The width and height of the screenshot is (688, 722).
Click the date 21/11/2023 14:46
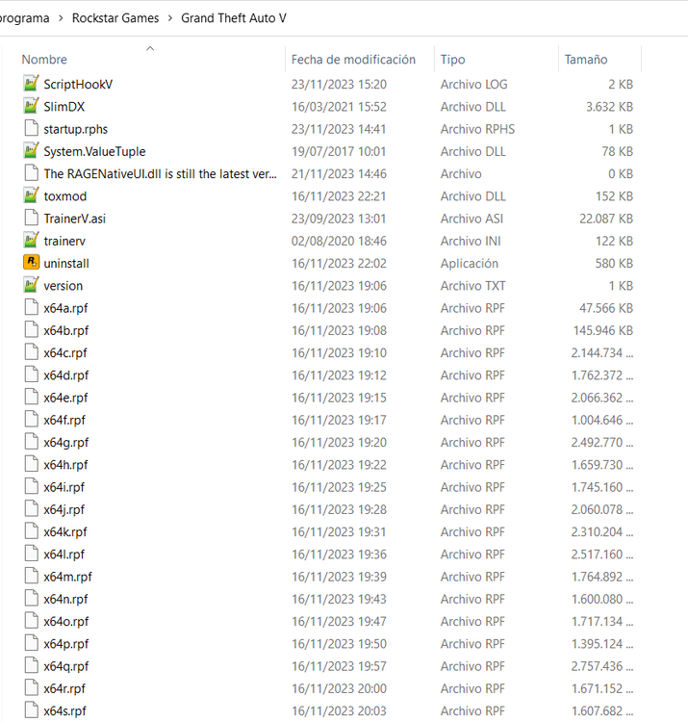[339, 173]
